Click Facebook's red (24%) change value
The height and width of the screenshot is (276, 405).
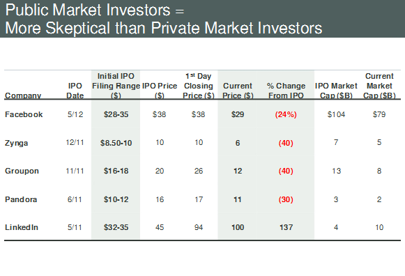tap(286, 114)
